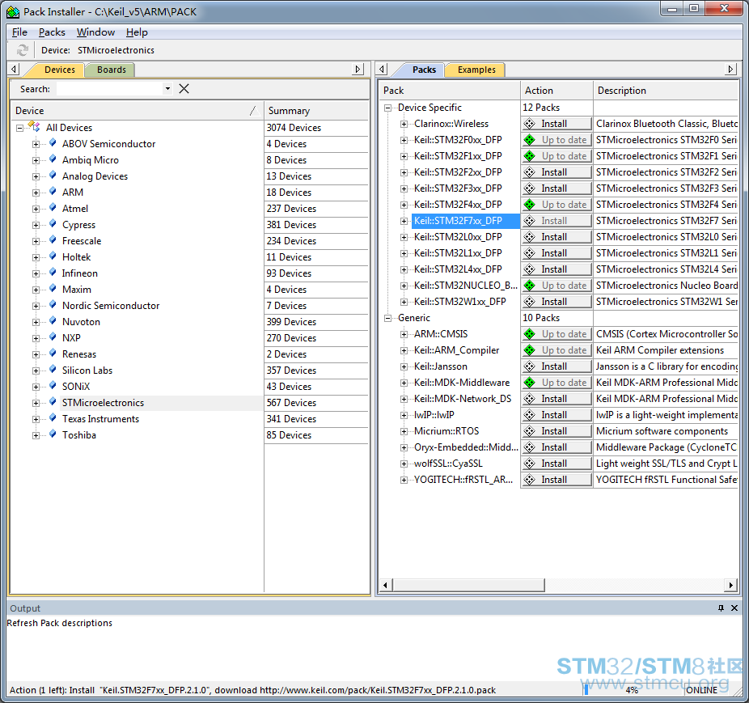Expand the Keil::STM32F7xx_DFP pack node
The image size is (749, 703).
click(404, 222)
